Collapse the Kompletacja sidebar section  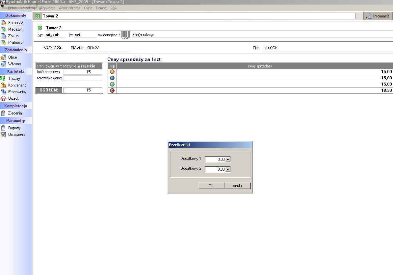coord(16,106)
